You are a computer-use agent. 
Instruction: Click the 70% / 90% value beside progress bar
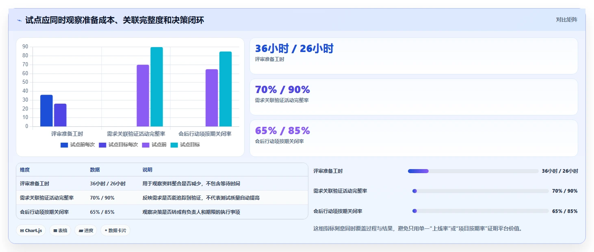(x=565, y=191)
